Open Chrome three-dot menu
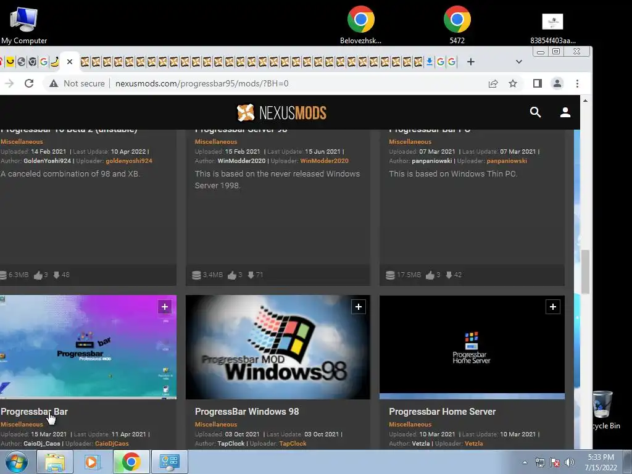The height and width of the screenshot is (474, 632). coord(577,83)
